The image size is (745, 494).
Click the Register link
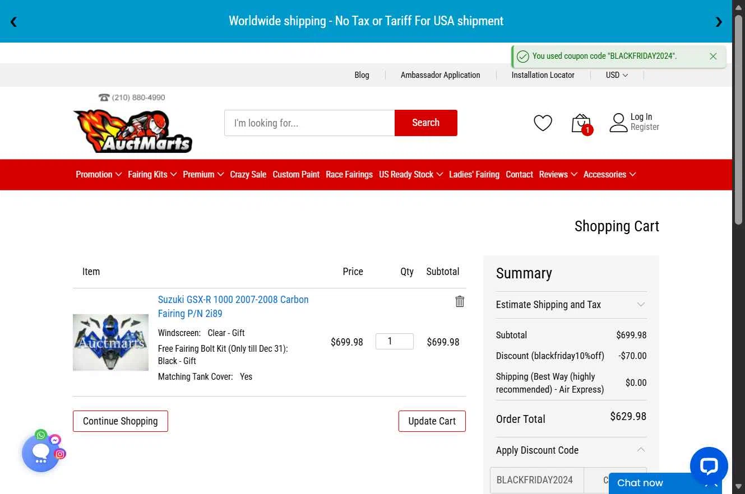pyautogui.click(x=645, y=127)
